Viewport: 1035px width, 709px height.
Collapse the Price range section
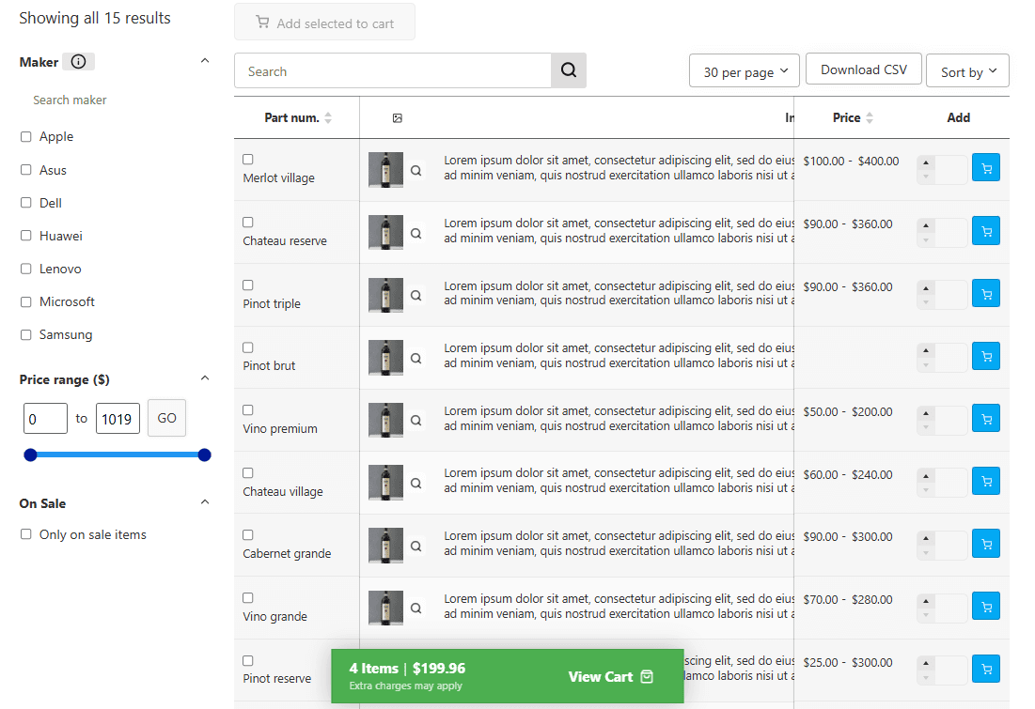(205, 378)
